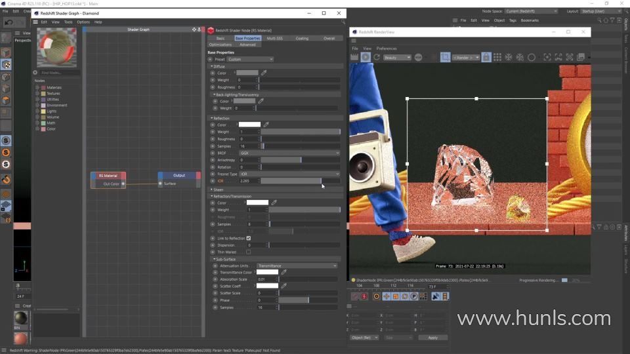Image resolution: width=630 pixels, height=354 pixels.
Task: Click the checkered texture mode icon in left palette
Action: point(6,65)
